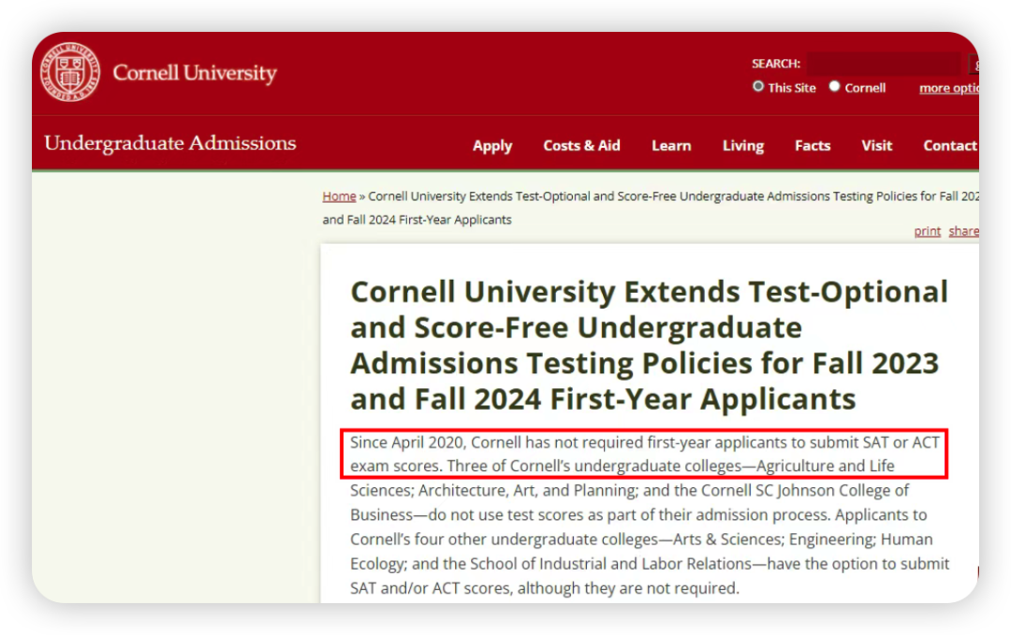This screenshot has width=1011, height=635.
Task: Open the Cornell University wordmark link
Action: 195,73
